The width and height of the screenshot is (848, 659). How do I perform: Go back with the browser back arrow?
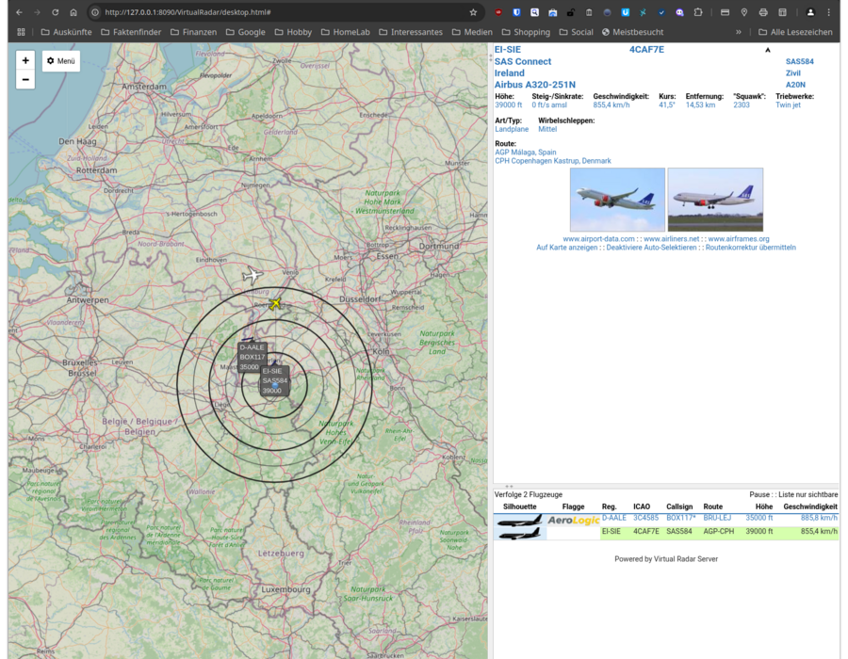(20, 12)
